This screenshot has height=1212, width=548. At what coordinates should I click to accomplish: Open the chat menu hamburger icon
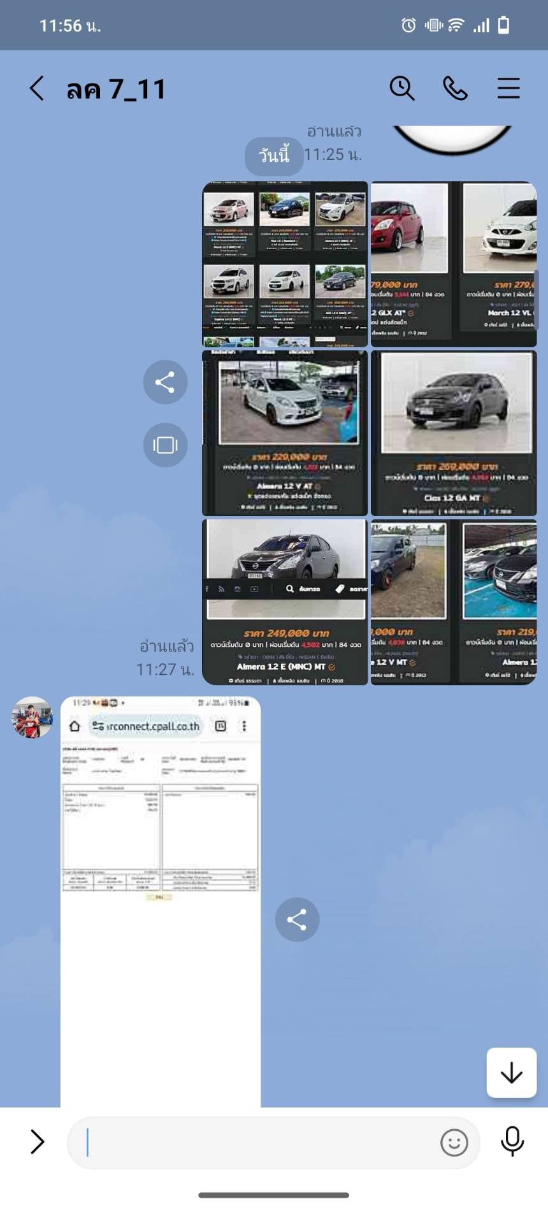tap(508, 89)
